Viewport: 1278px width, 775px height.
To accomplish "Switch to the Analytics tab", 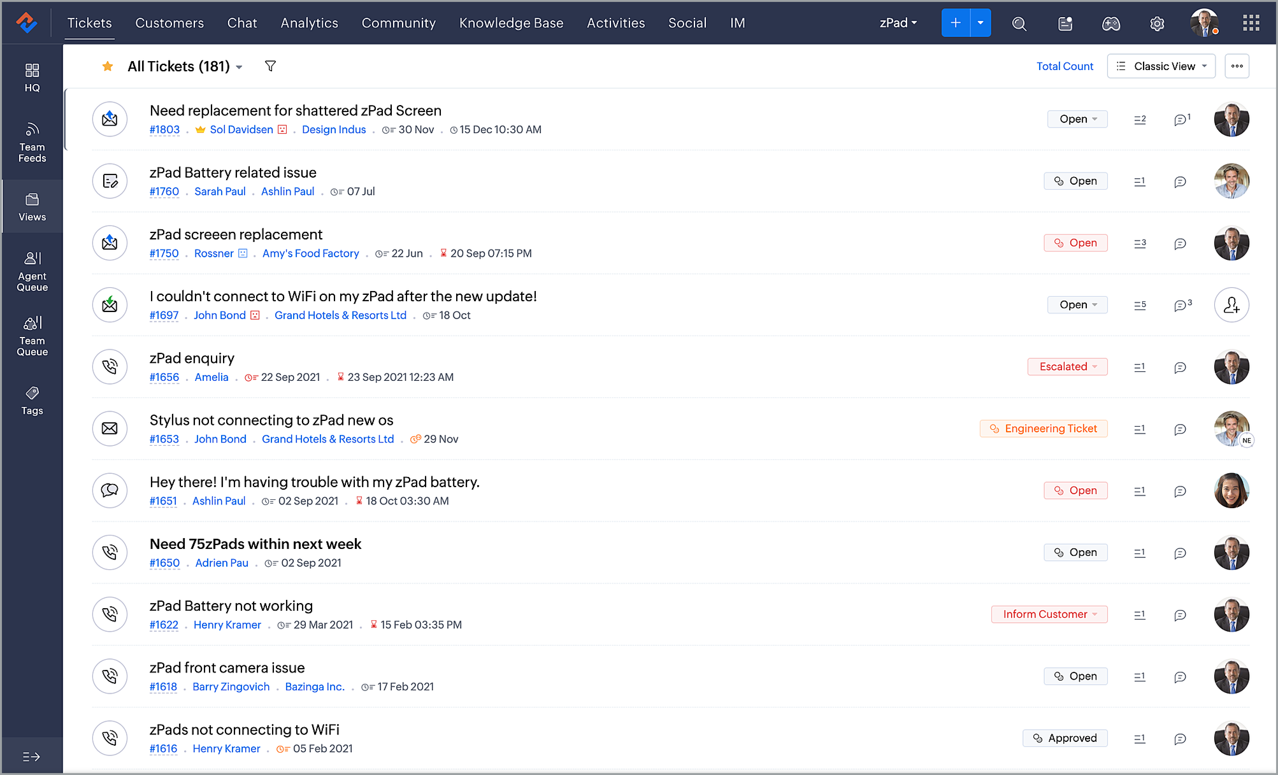I will click(x=309, y=23).
